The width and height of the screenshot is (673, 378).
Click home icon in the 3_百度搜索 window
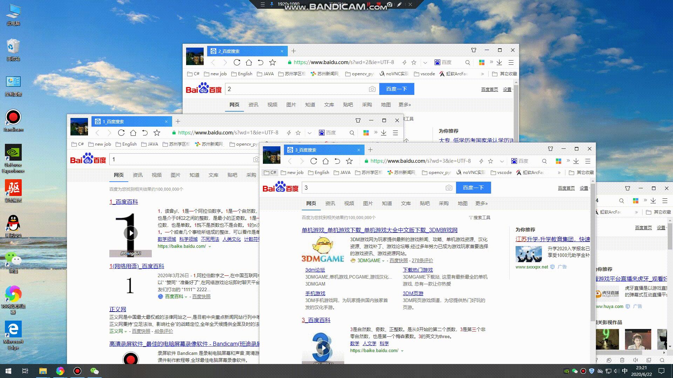[x=326, y=161]
